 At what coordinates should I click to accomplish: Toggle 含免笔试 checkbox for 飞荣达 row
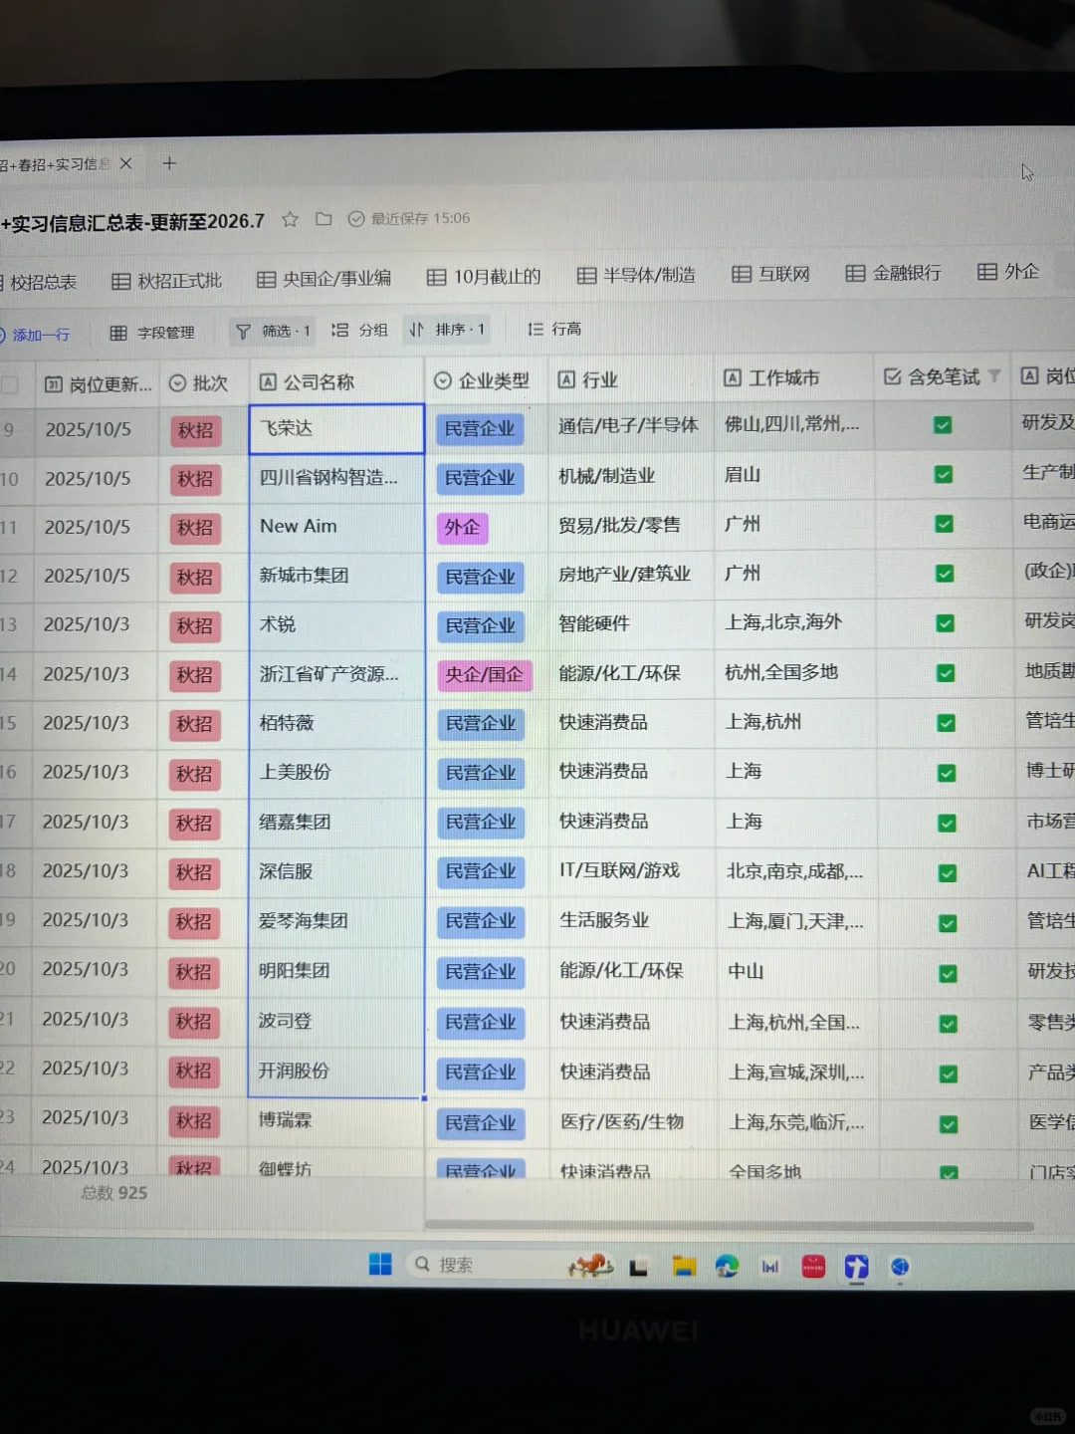(943, 425)
